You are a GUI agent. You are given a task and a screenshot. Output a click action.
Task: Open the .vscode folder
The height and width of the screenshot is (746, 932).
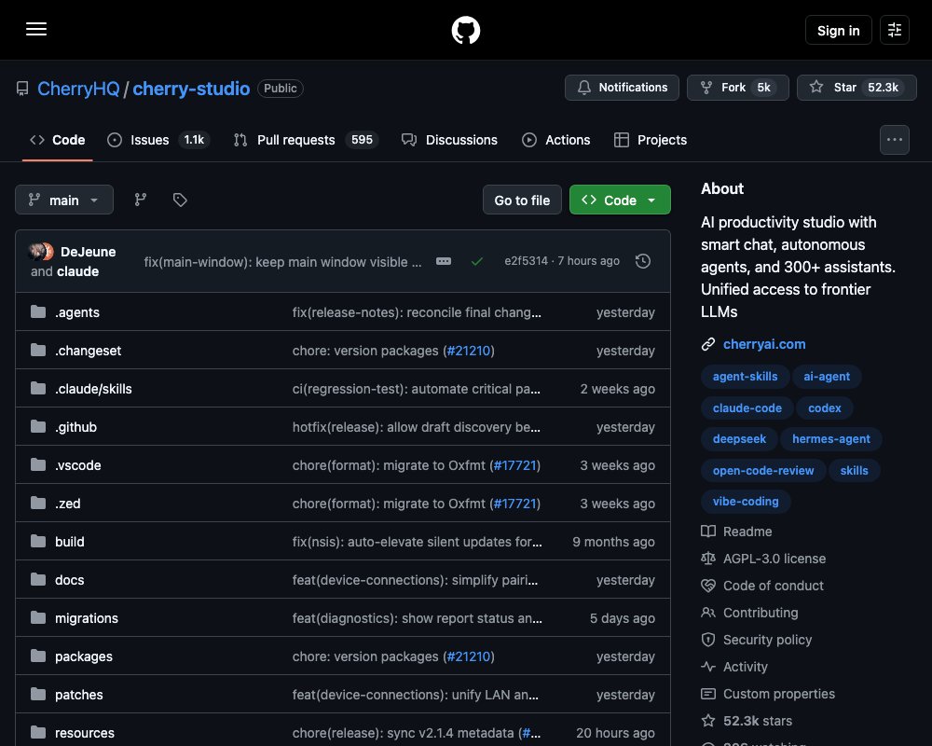click(x=78, y=465)
